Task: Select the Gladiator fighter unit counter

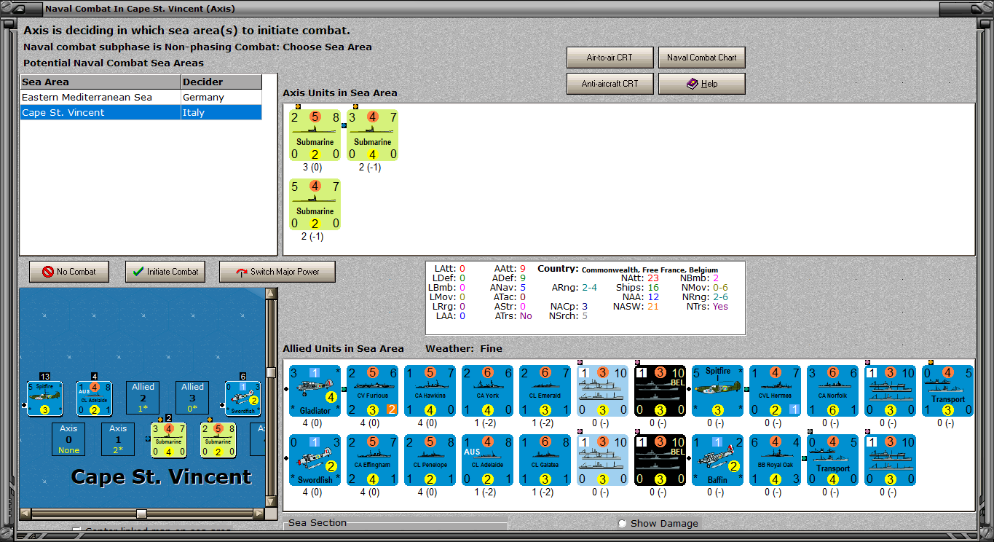Action: (x=315, y=391)
